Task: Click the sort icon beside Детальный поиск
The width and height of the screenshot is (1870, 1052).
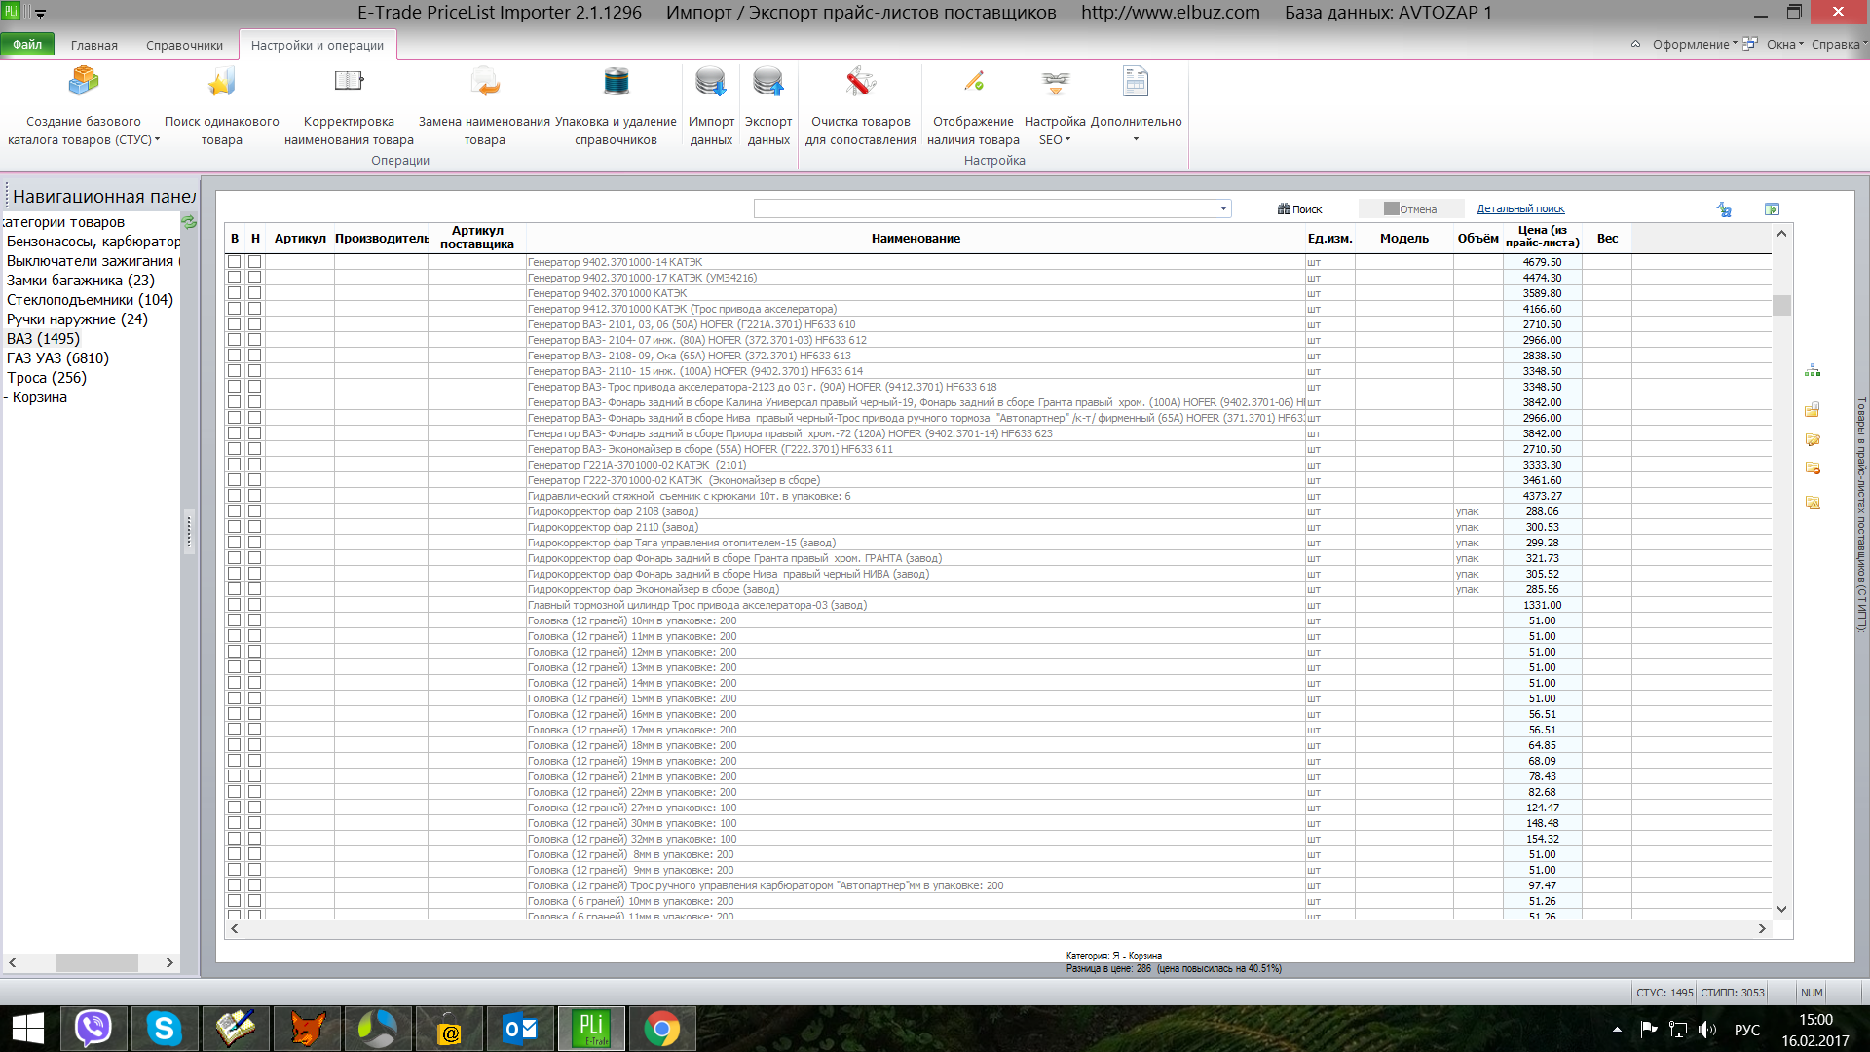Action: point(1724,209)
